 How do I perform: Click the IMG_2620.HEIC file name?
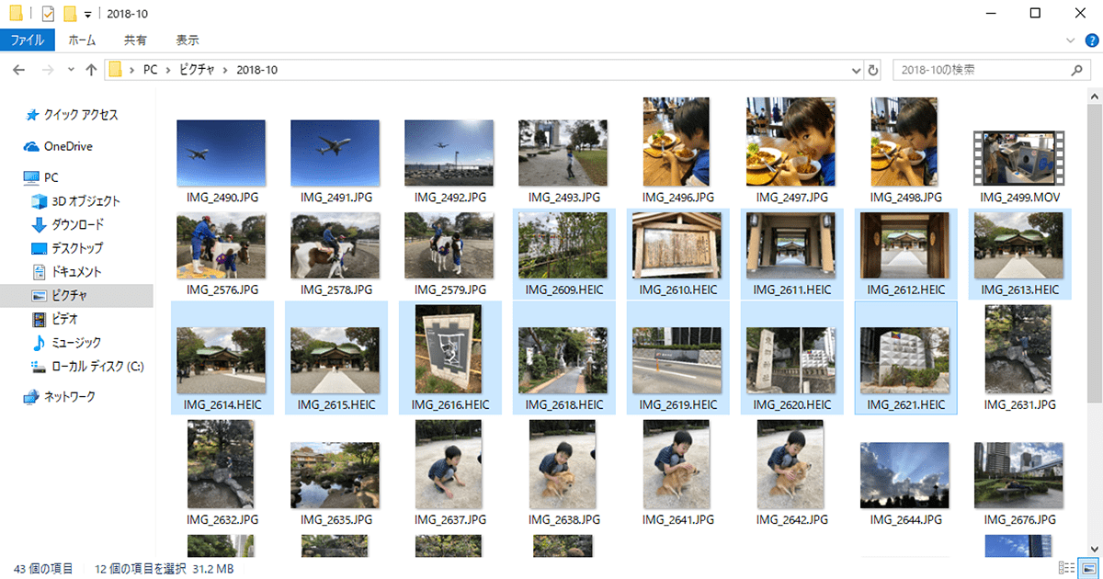[790, 405]
